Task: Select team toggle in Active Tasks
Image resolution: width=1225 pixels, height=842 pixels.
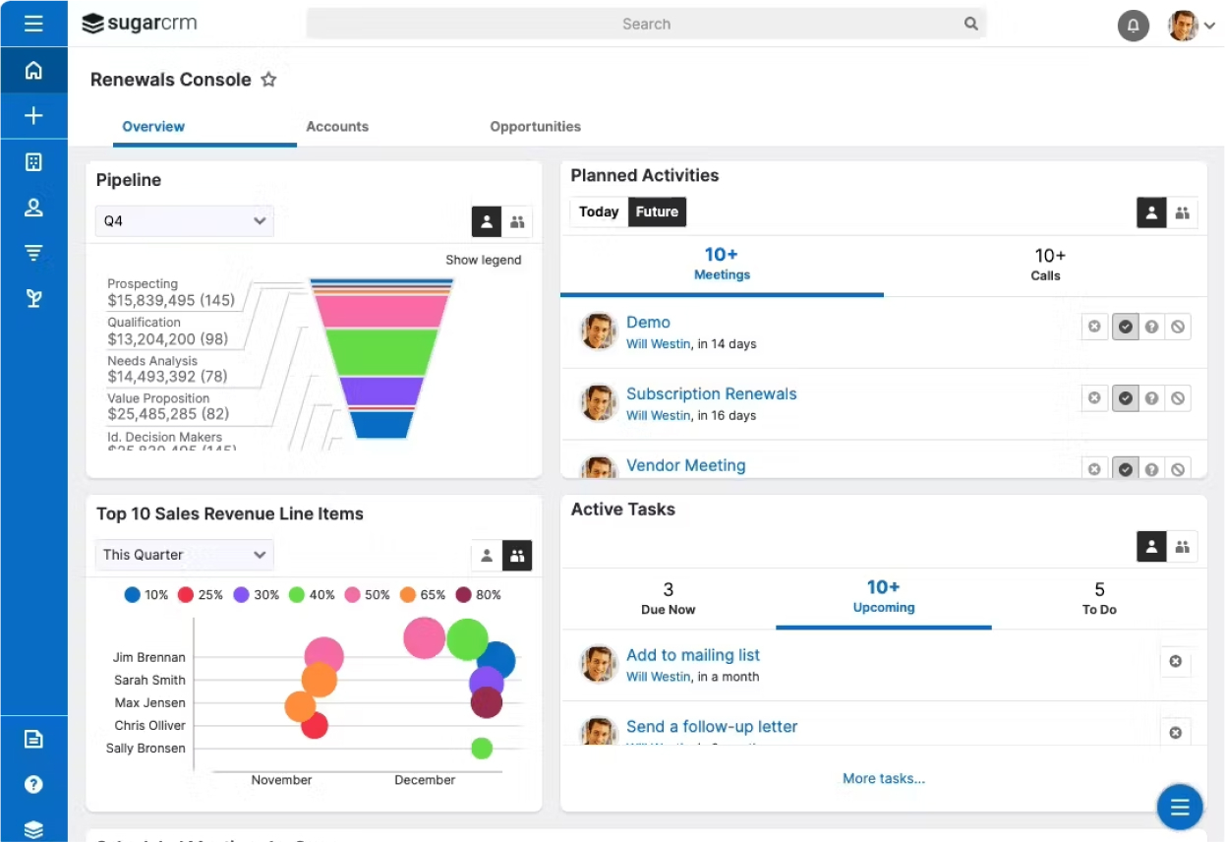Action: (1182, 546)
